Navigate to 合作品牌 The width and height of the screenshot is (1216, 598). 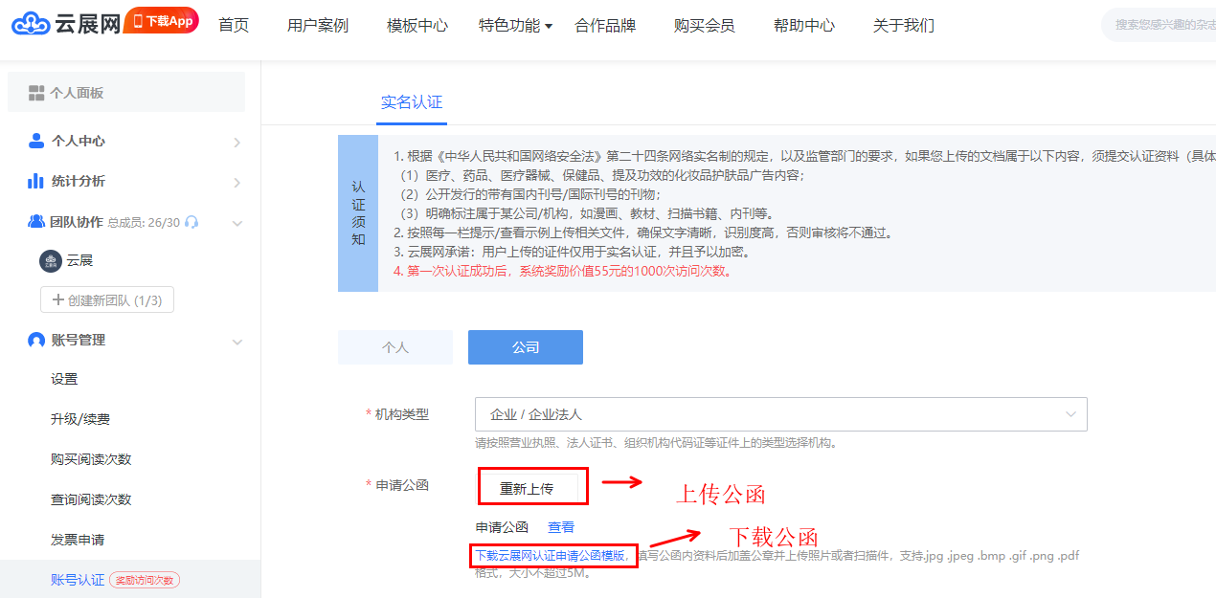tap(605, 26)
